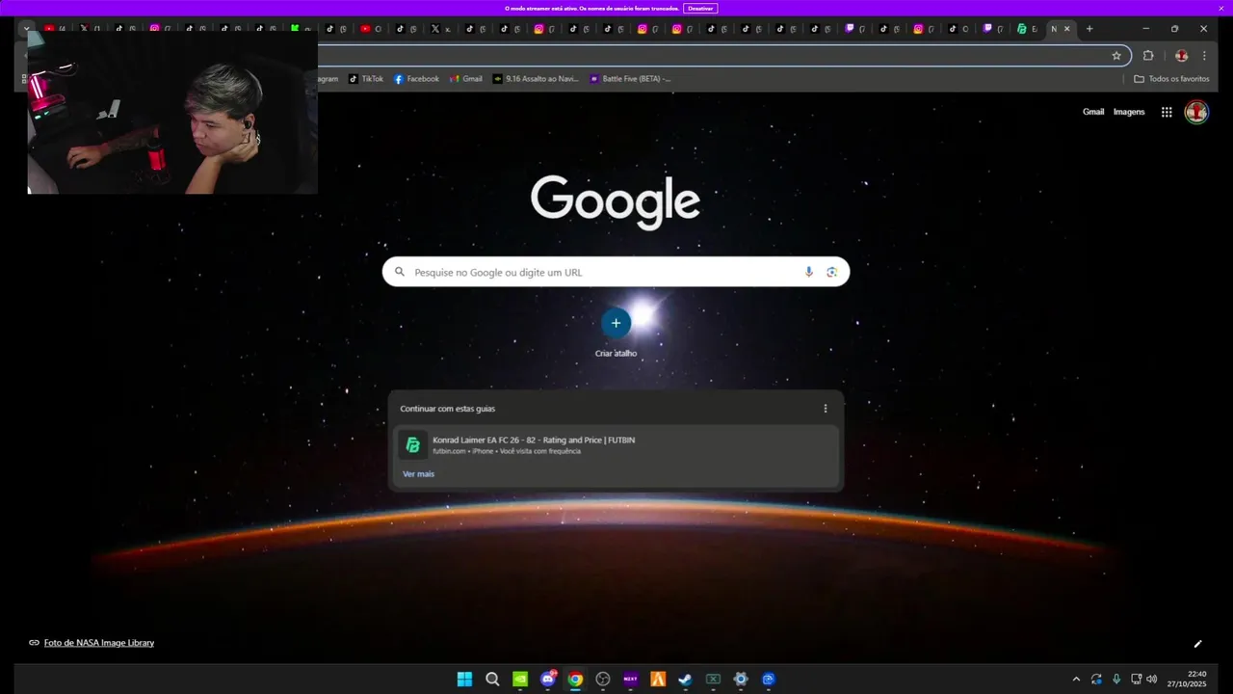The width and height of the screenshot is (1233, 694).
Task: Click the microphone icon in system tray
Action: [x=1116, y=680]
